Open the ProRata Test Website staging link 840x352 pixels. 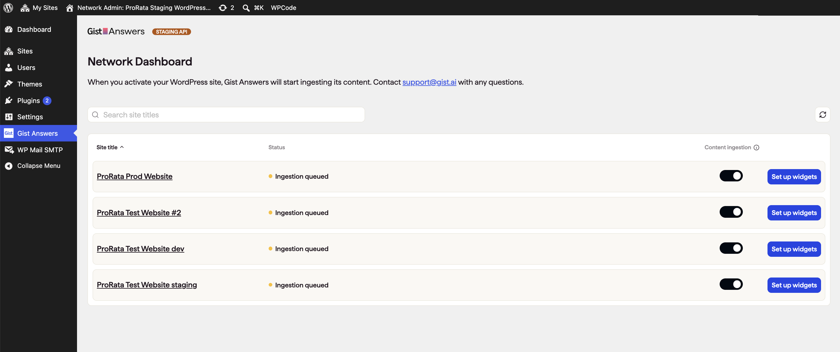147,285
